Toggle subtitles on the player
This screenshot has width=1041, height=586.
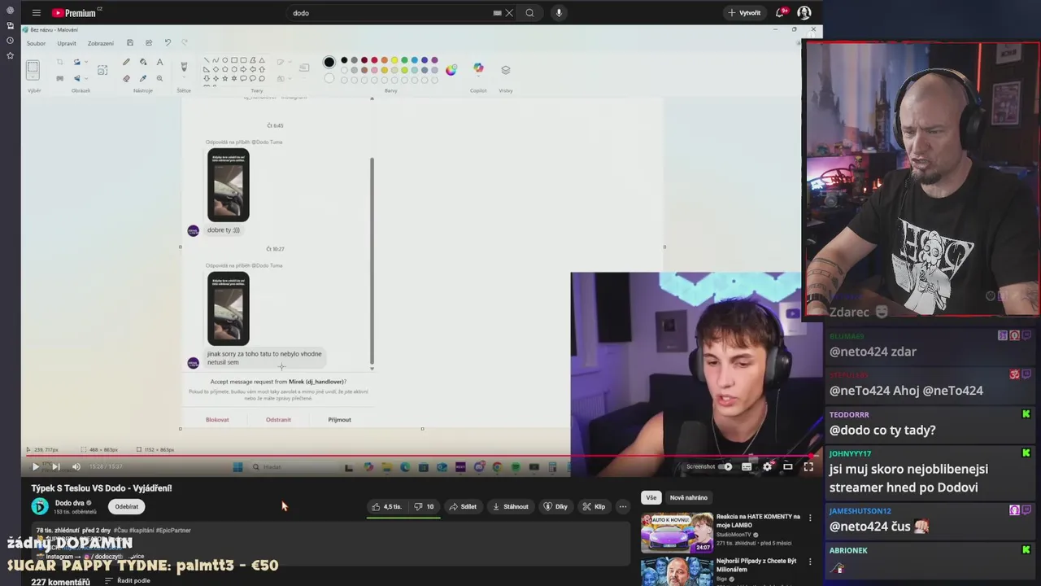747,466
